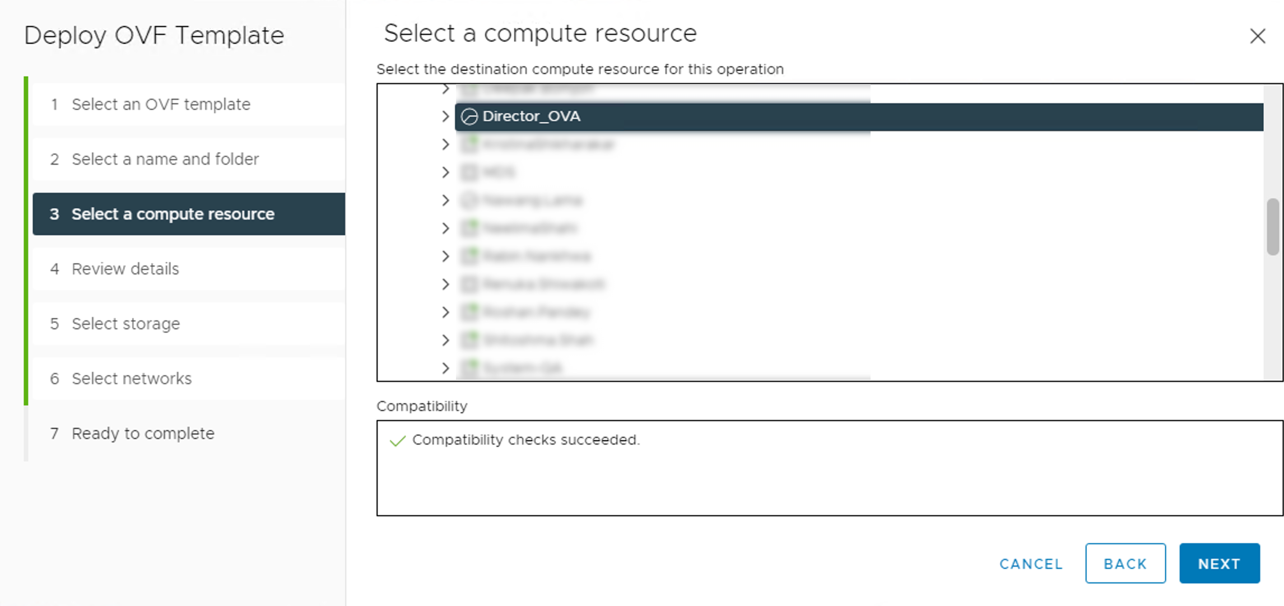1284x606 pixels.
Task: Click the icon of the last visible tree item
Action: (469, 367)
